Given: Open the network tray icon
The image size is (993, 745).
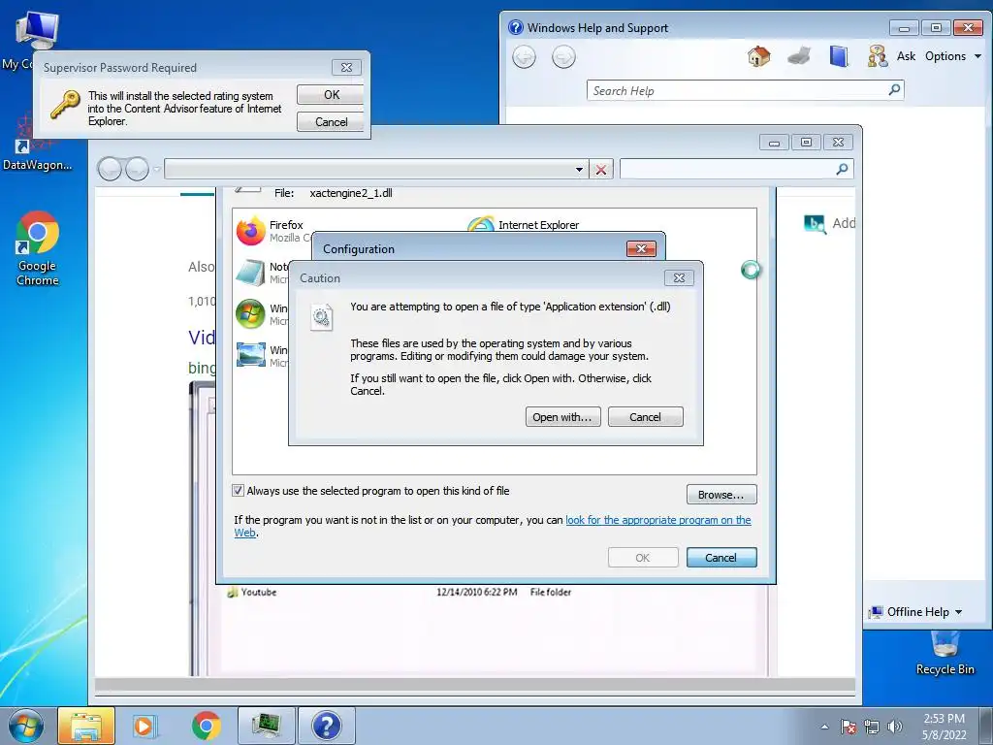Looking at the screenshot, I should pos(872,727).
